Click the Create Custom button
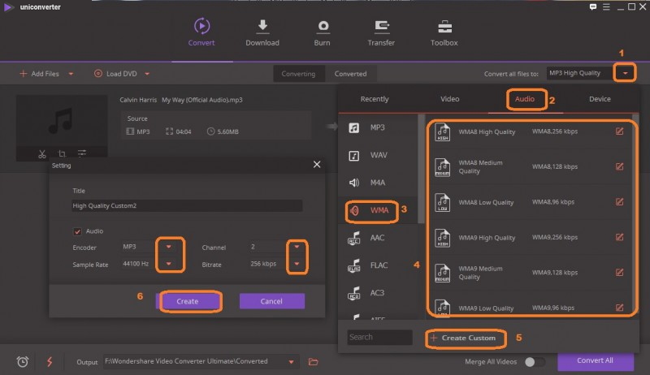The image size is (650, 375). click(x=463, y=338)
